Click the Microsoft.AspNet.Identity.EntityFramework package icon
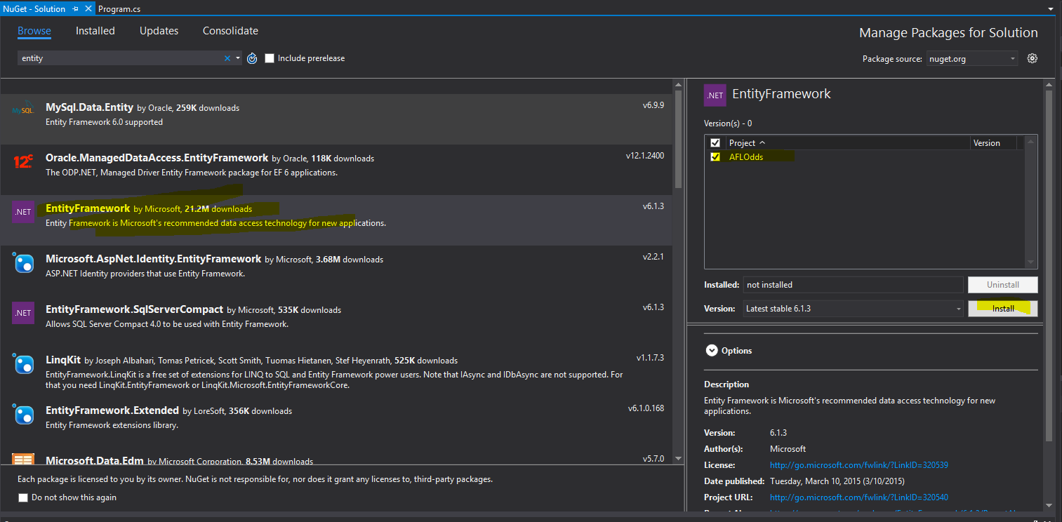The width and height of the screenshot is (1062, 522). coord(23,262)
